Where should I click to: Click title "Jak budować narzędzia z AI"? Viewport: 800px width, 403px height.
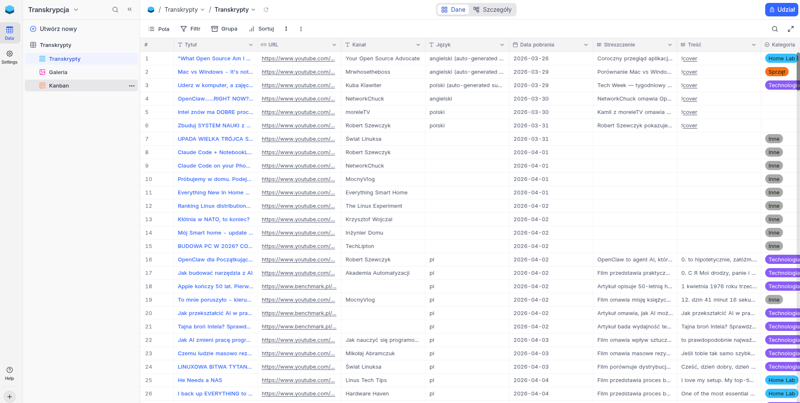pos(215,273)
